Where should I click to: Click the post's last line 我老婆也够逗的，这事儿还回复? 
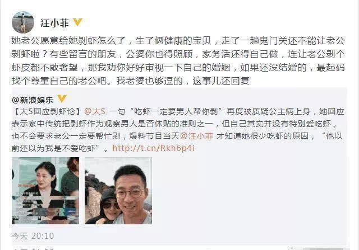183,81
